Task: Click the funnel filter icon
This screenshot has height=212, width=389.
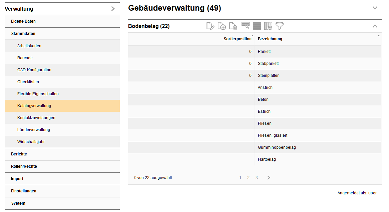Action: 279,26
